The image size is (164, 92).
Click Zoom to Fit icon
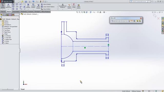[77, 12]
